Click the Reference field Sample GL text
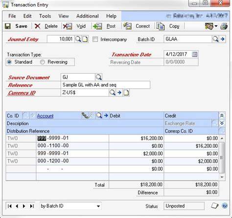The image size is (232, 218). (105, 85)
